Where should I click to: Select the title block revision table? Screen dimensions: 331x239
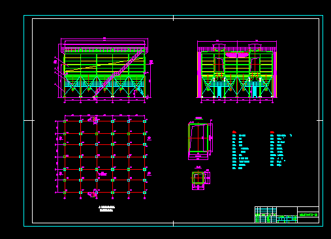(x=266, y=215)
